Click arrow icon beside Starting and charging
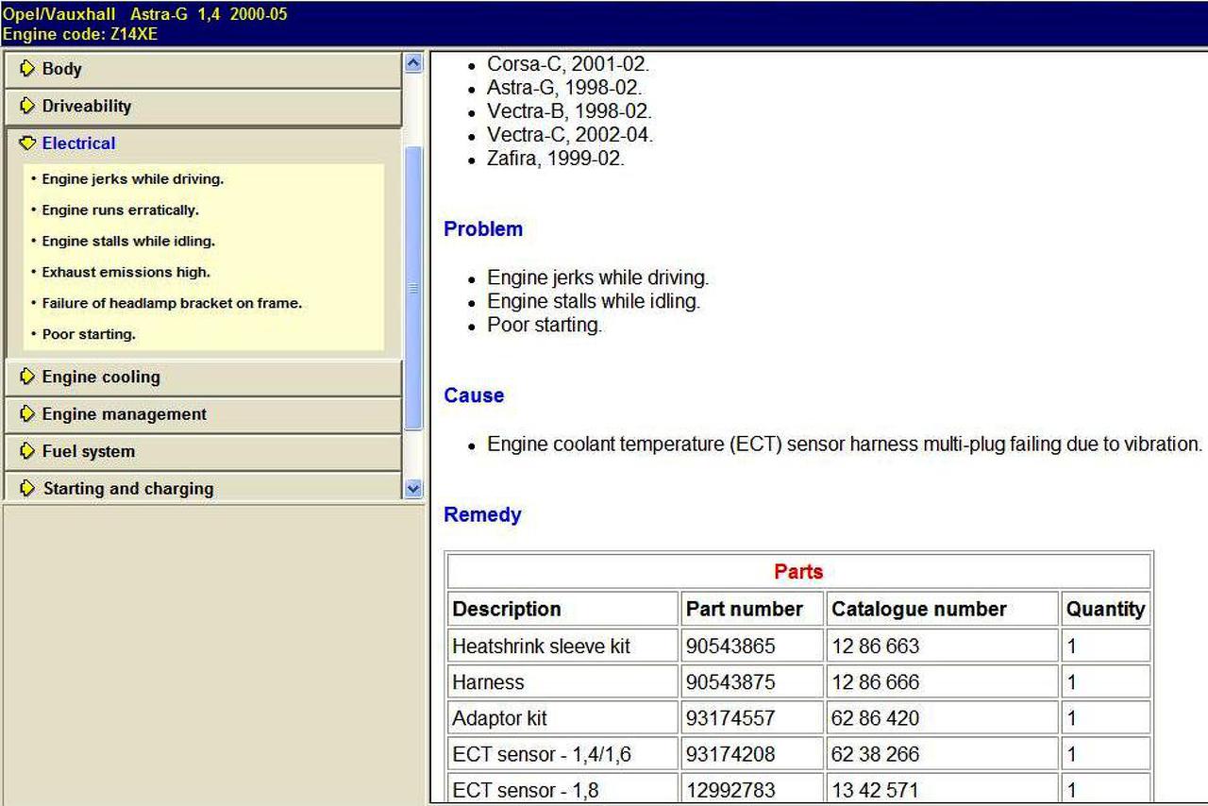The width and height of the screenshot is (1208, 806). 26,488
